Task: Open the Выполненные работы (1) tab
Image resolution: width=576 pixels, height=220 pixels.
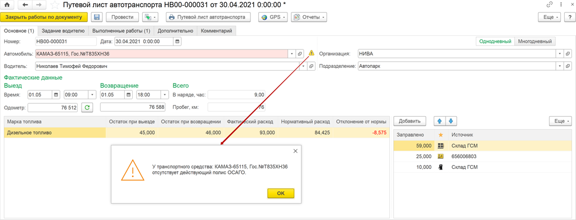Action: [121, 31]
